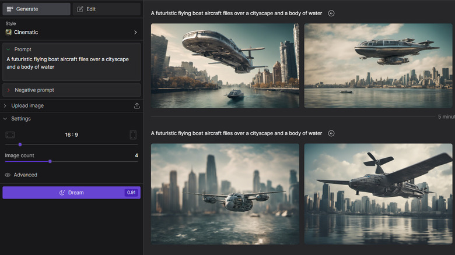Viewport: 455px width, 255px height.
Task: Adjust the aspect ratio slider handle
Action: (x=20, y=144)
